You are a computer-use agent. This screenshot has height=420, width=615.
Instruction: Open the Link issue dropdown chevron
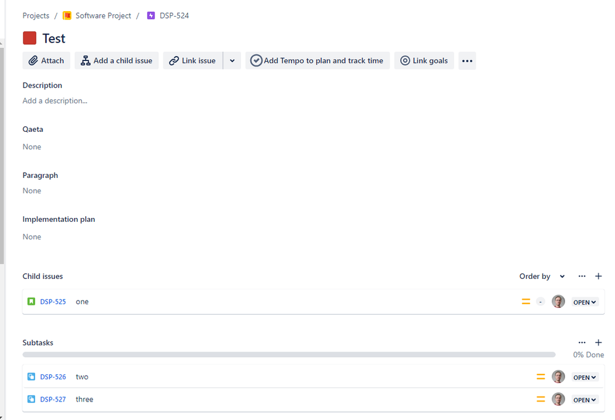232,60
